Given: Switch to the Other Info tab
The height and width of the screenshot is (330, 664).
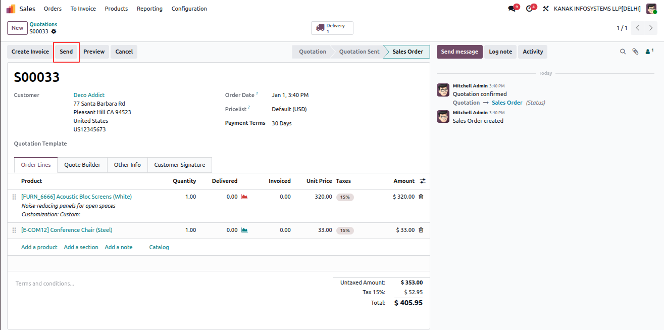Looking at the screenshot, I should [x=127, y=165].
